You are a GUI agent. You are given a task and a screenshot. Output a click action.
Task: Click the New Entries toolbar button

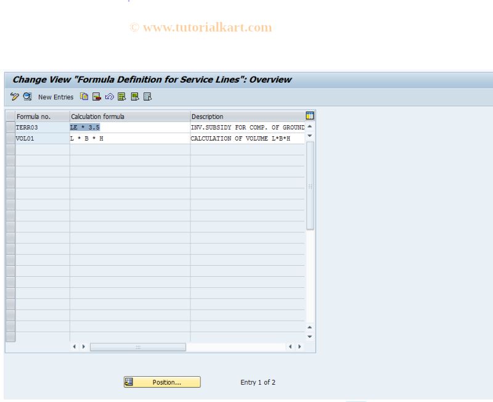55,97
